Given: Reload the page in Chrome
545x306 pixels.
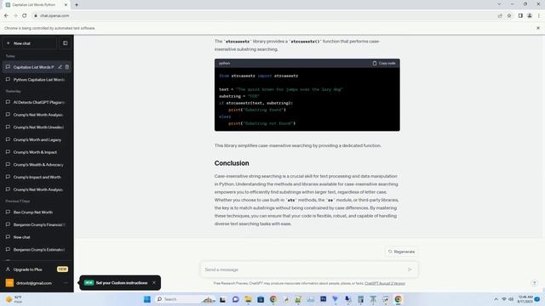Looking at the screenshot, I should coord(25,15).
